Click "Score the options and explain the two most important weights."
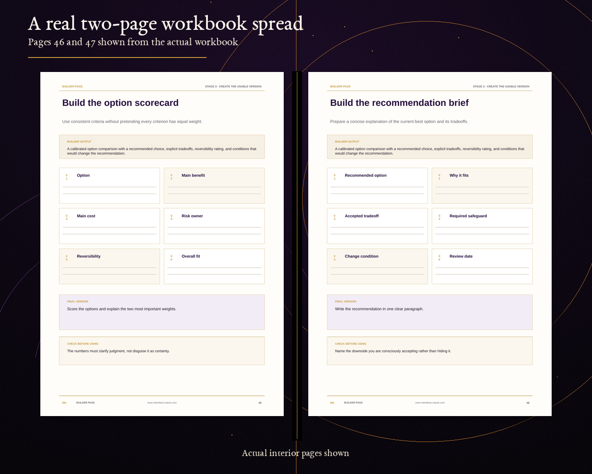Image resolution: width=592 pixels, height=474 pixels. (121, 309)
